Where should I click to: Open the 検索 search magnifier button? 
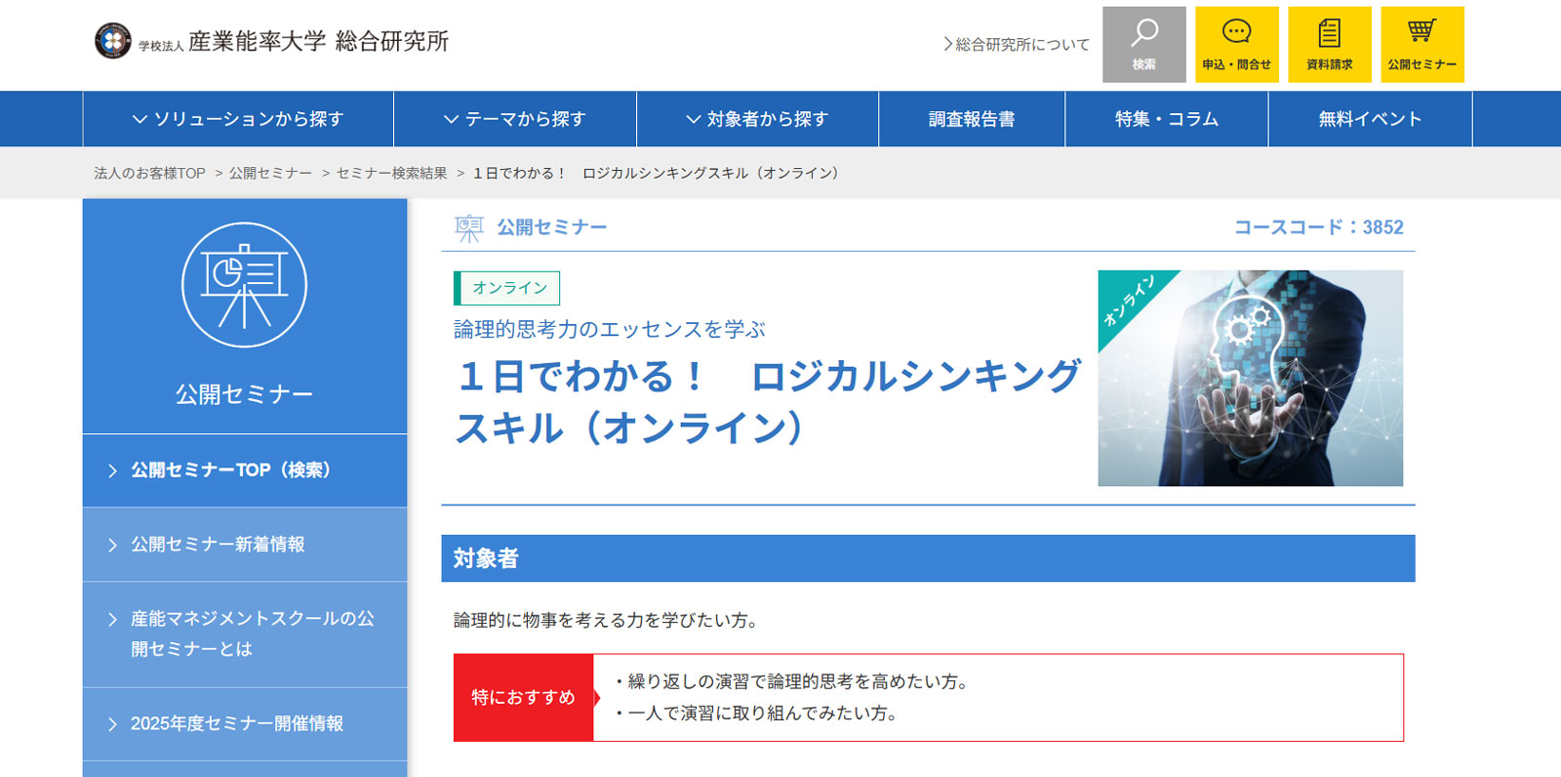[x=1144, y=45]
